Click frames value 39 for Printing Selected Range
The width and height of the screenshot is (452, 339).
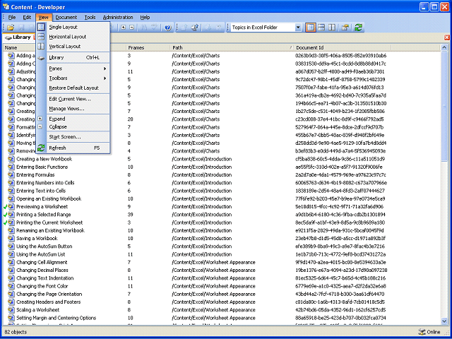(x=131, y=215)
